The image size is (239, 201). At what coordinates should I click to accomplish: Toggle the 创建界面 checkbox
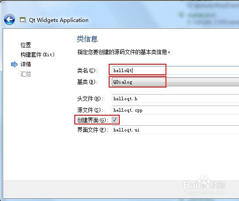[x=114, y=120]
